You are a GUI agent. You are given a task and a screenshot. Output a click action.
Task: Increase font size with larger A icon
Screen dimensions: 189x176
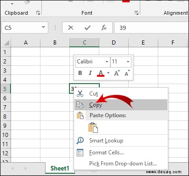pos(117,73)
